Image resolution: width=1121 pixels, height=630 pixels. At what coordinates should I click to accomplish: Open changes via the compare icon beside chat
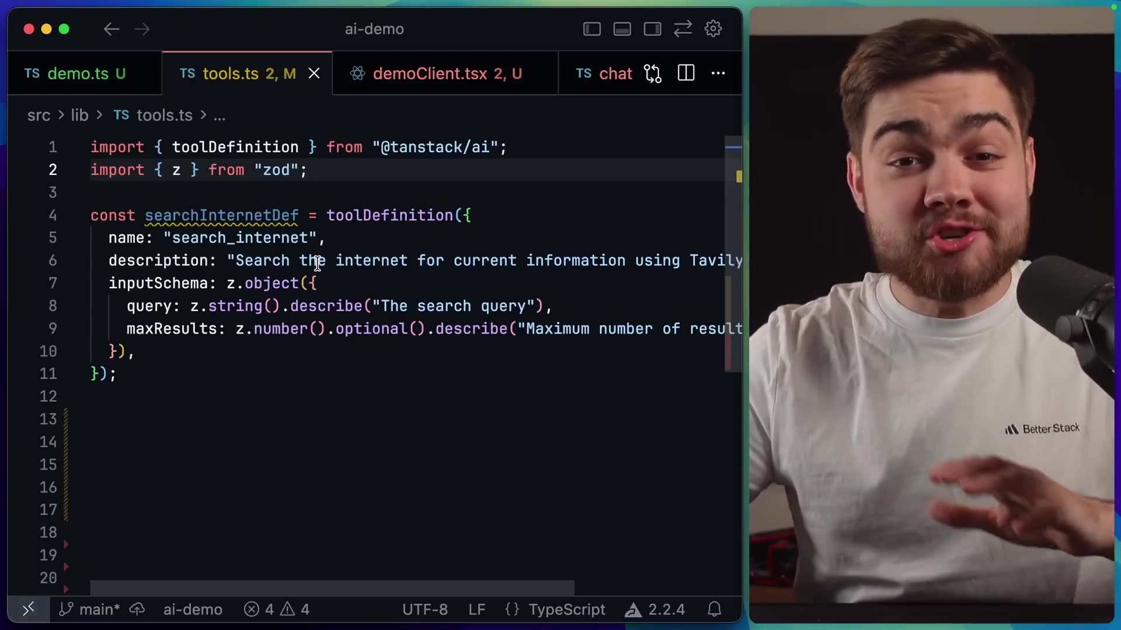pos(652,73)
